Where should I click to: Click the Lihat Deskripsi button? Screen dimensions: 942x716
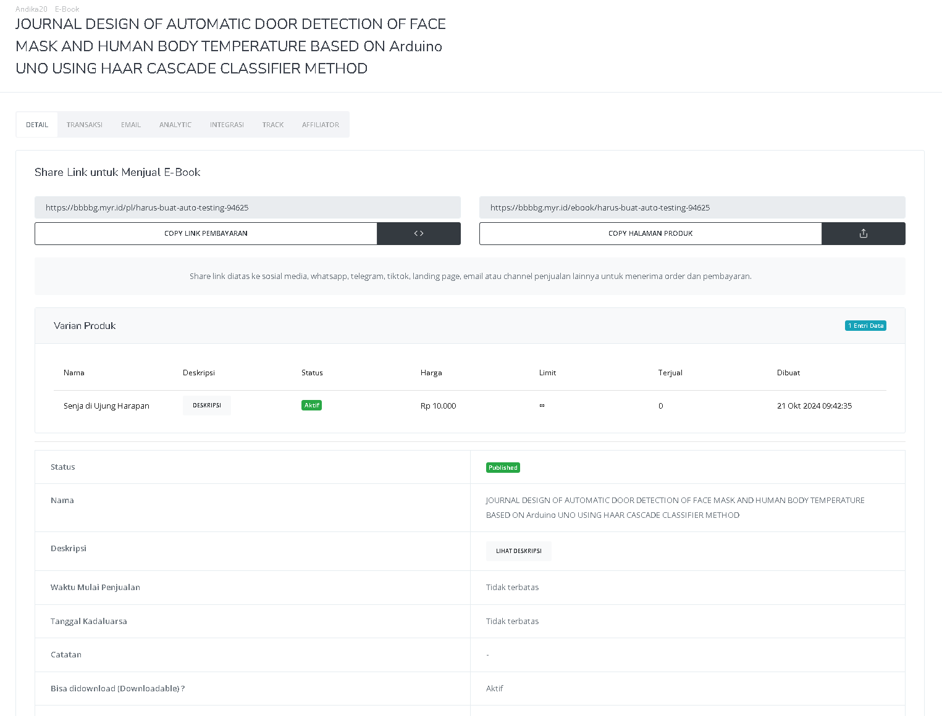click(519, 551)
